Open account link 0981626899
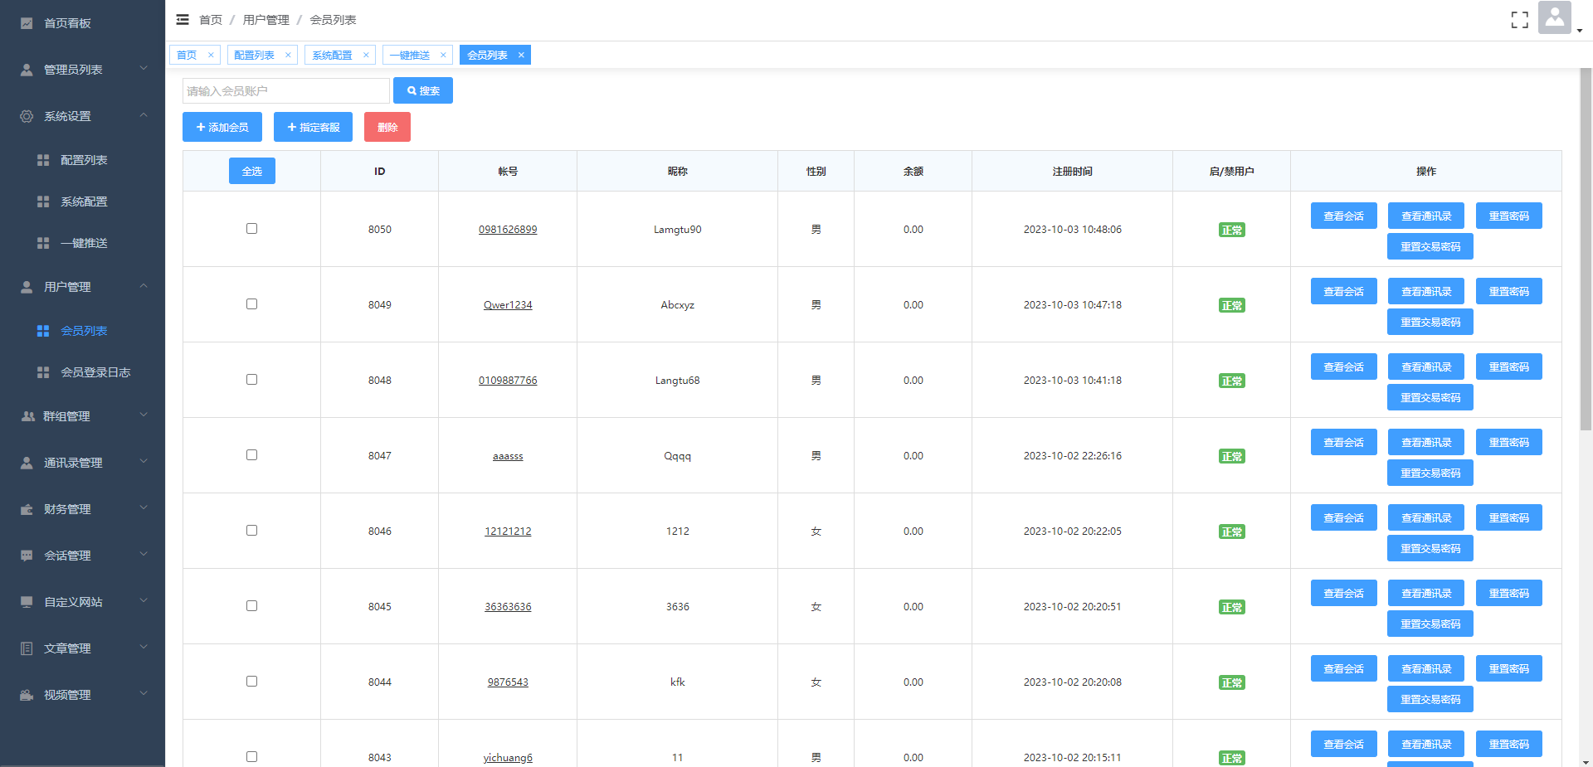This screenshot has width=1593, height=767. (x=508, y=230)
